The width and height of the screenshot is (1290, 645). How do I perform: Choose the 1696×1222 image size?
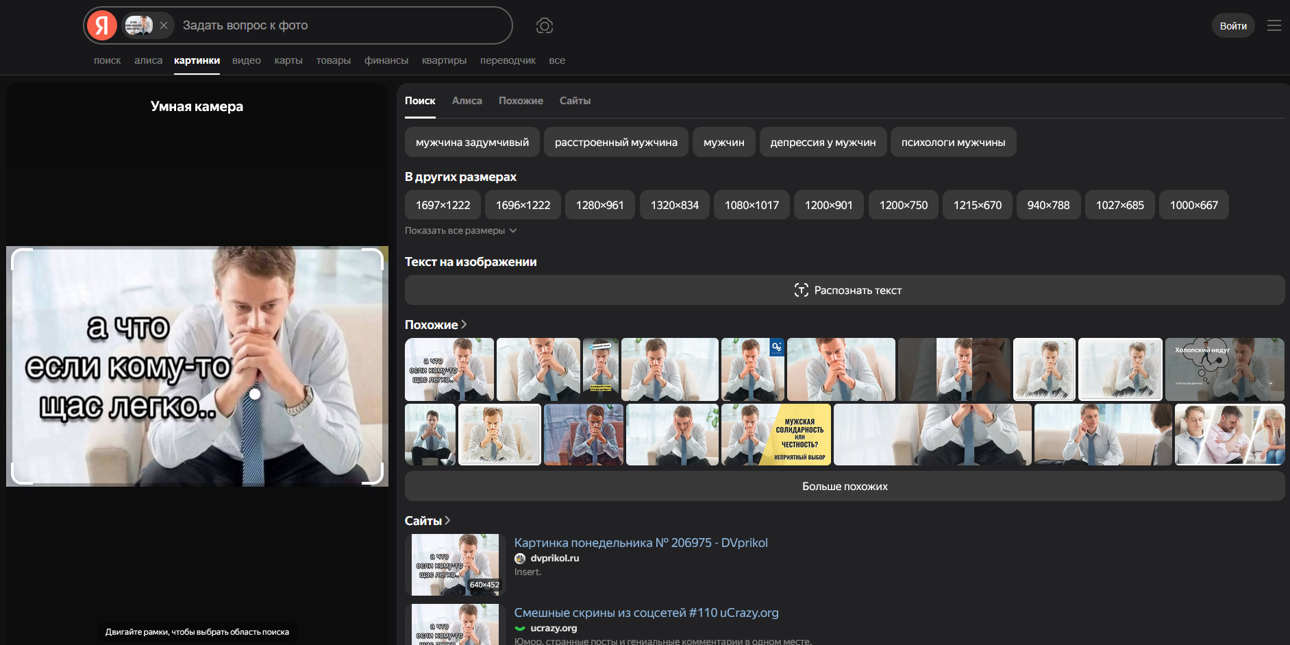pyautogui.click(x=523, y=205)
